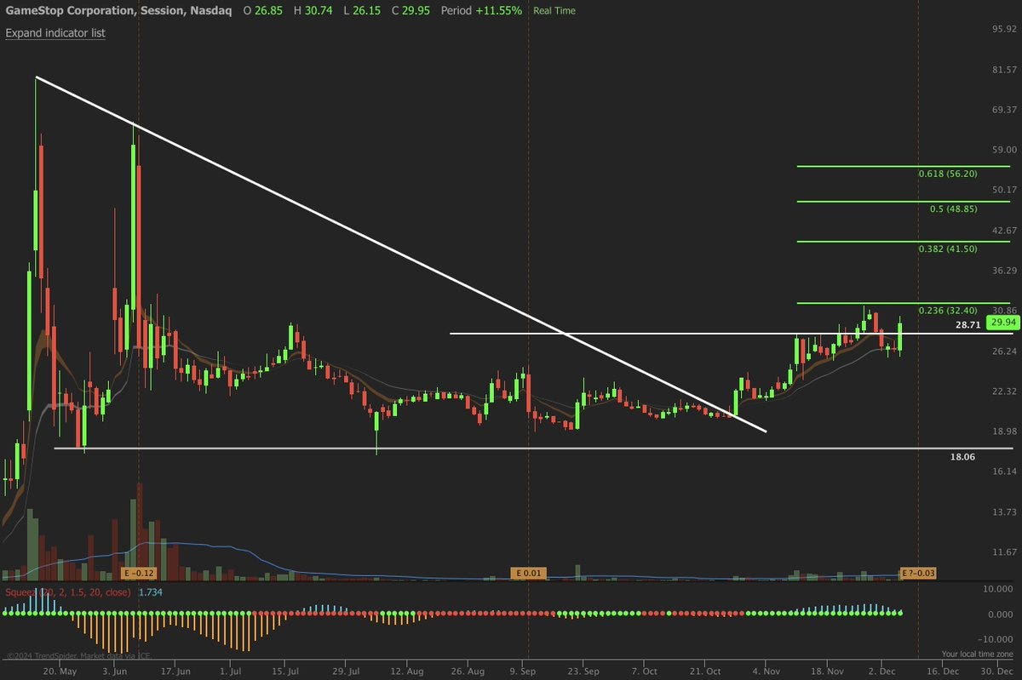Viewport: 1022px width, 680px height.
Task: Click the 36.29 price axis label
Action: pos(1005,271)
